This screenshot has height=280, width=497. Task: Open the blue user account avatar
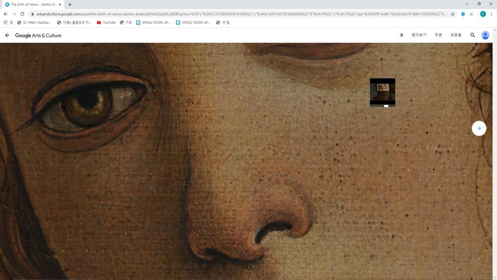coord(485,35)
